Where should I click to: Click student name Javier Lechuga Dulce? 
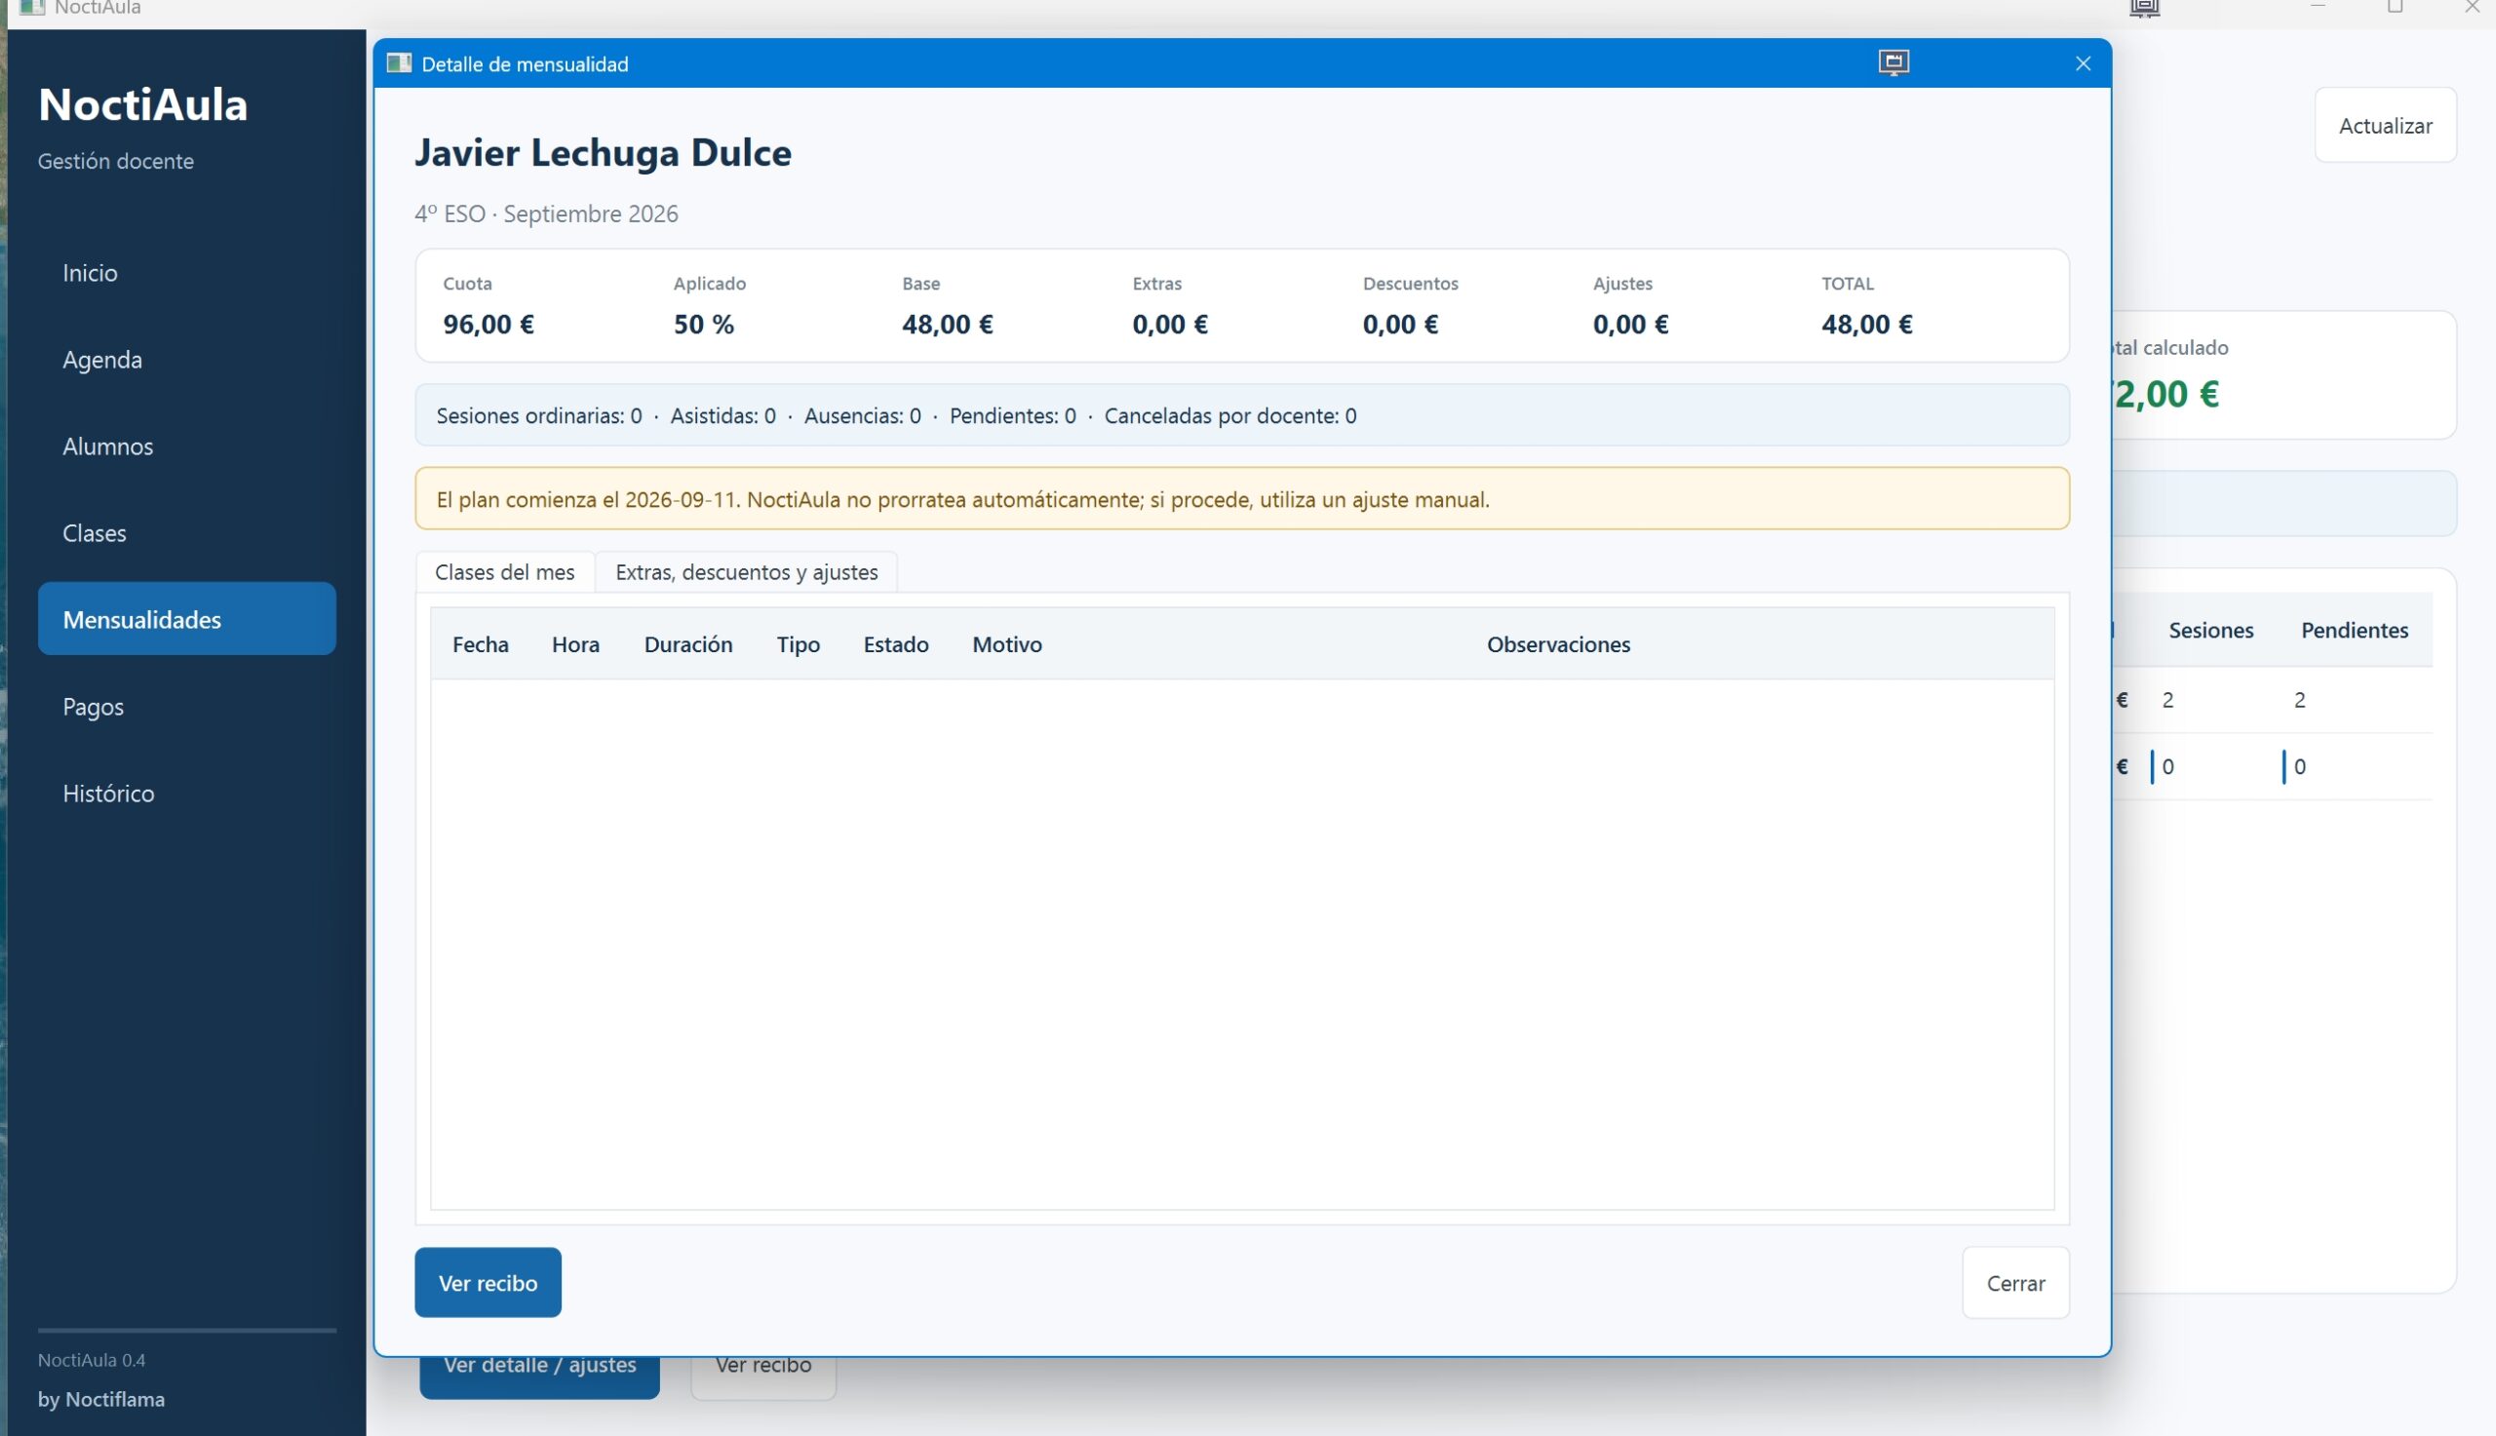(603, 153)
